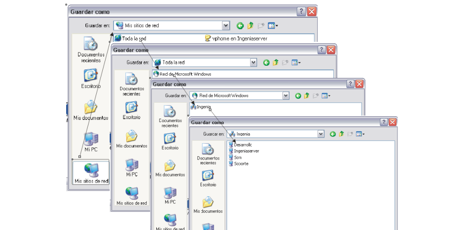Select Mi PC in the Toda la red window

tap(131, 168)
